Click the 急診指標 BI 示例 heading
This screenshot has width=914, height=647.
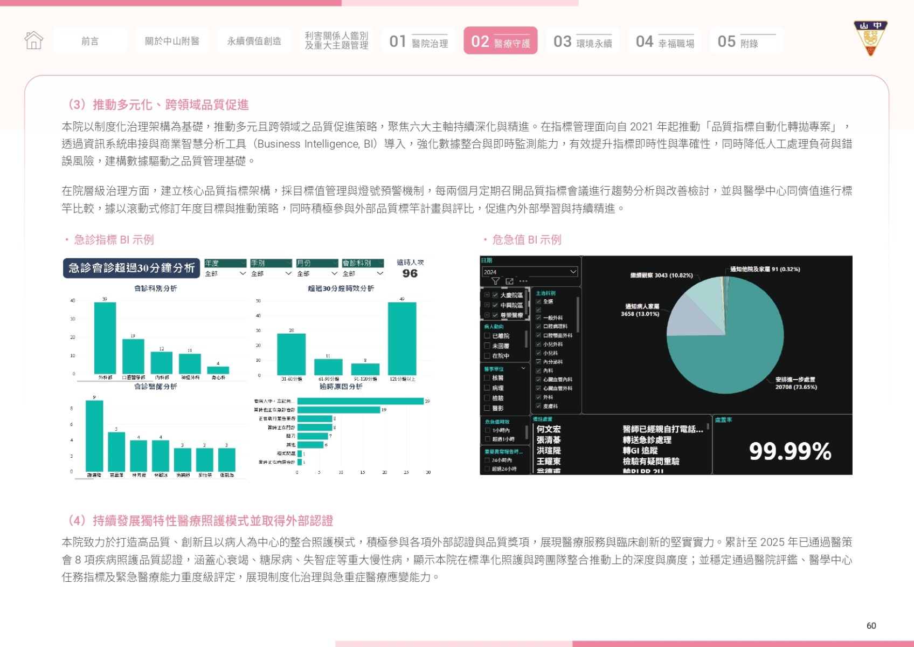(114, 239)
